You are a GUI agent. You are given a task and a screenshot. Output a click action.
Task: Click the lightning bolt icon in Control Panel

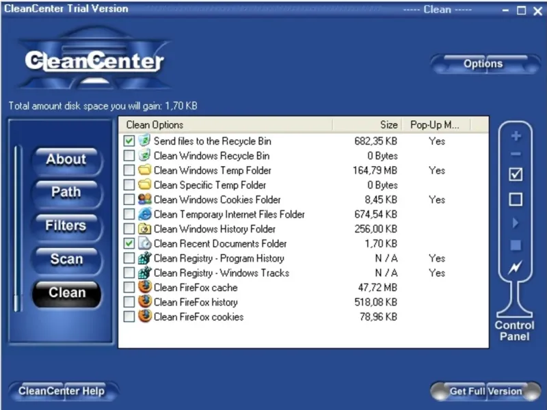click(x=516, y=267)
